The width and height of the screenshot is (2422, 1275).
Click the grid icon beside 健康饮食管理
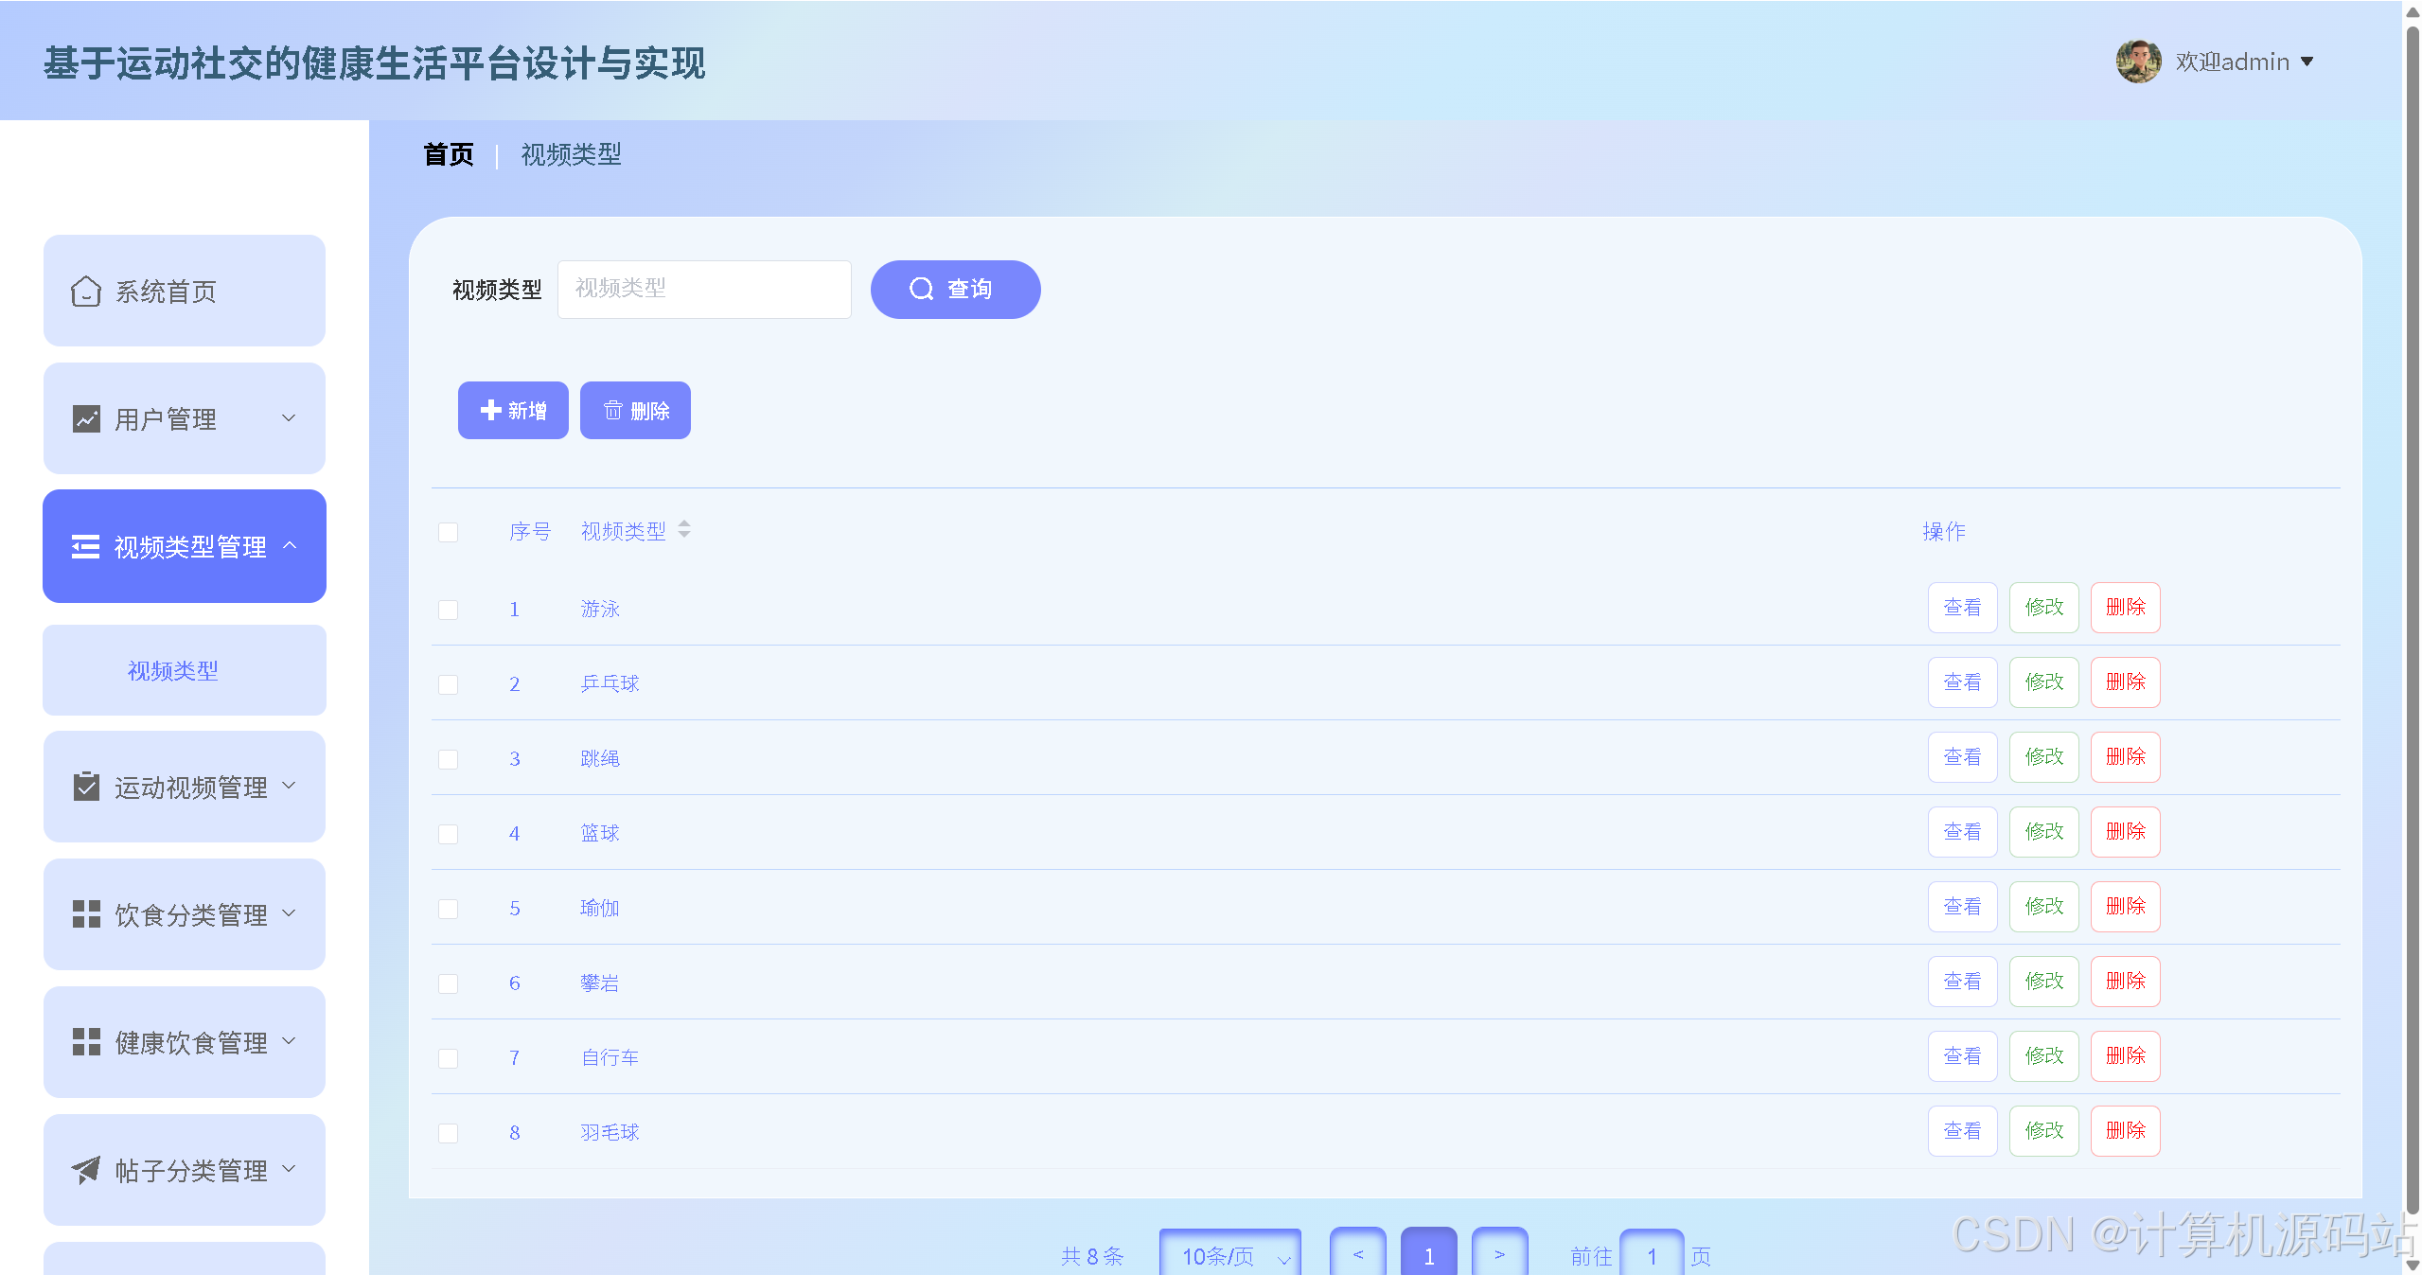click(x=86, y=1042)
